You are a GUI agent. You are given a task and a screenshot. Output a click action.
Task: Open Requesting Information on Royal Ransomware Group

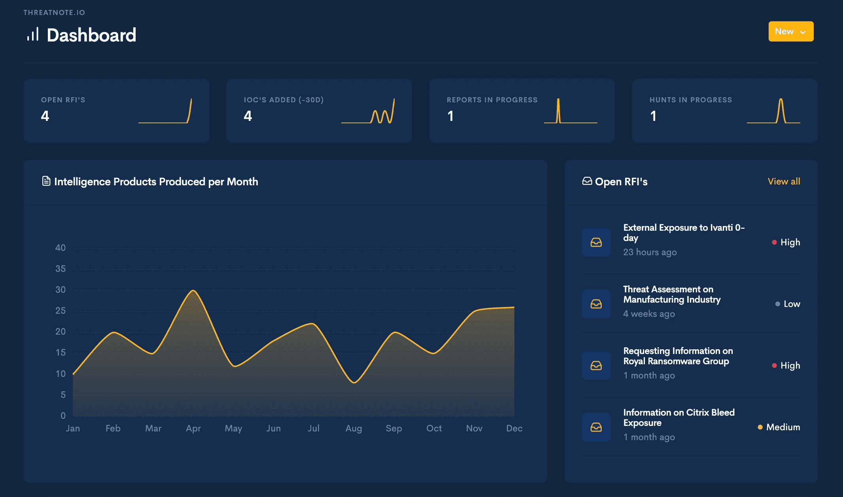[x=678, y=356]
